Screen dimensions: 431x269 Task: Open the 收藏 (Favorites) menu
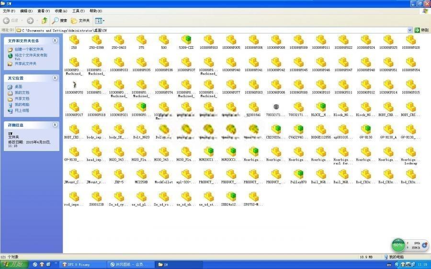61,11
